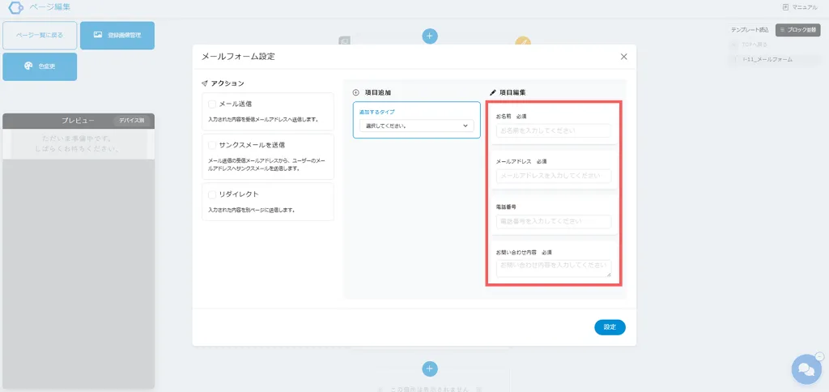
Task: Check the サンクスメールを送信 checkbox
Action: click(x=212, y=145)
